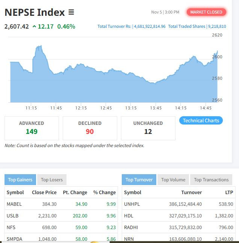The width and height of the screenshot is (239, 243).
Task: Click the NFS symbol in gainers
Action: (x=11, y=227)
